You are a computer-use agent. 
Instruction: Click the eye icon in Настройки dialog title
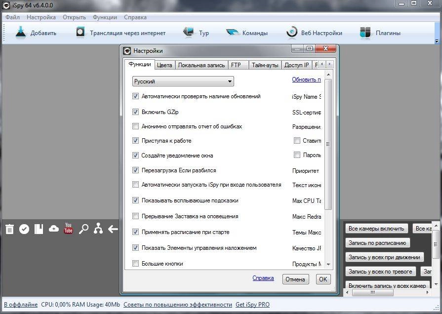(127, 51)
